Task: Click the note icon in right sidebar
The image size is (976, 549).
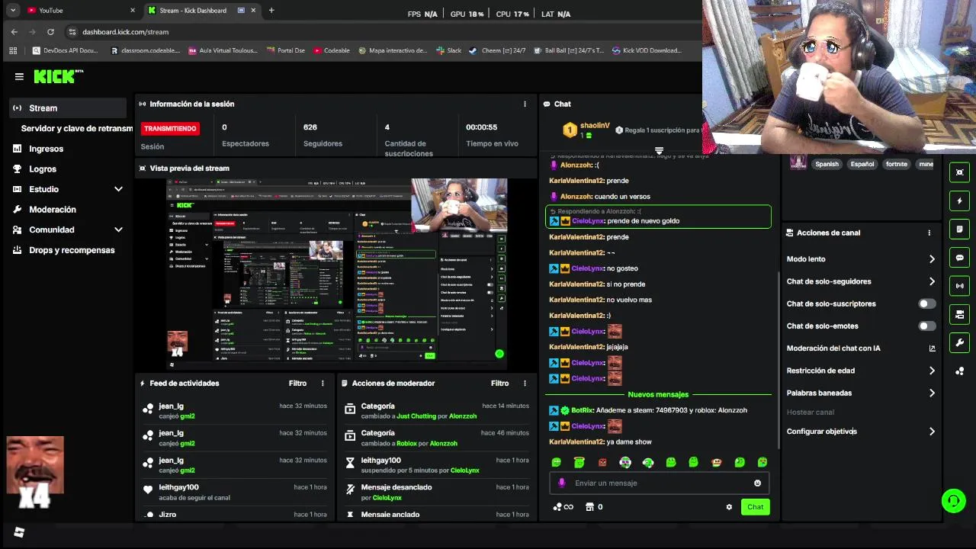Action: coord(960,230)
